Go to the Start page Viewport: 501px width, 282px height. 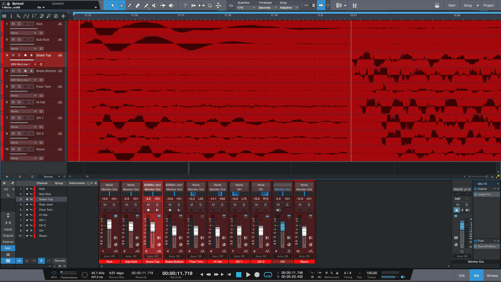tap(452, 5)
